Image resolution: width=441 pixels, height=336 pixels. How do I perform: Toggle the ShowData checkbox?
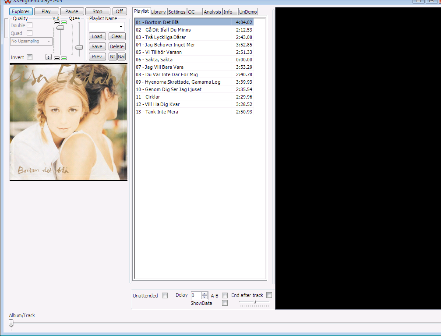[225, 303]
